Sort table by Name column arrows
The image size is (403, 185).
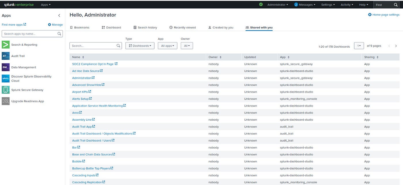tap(83, 57)
